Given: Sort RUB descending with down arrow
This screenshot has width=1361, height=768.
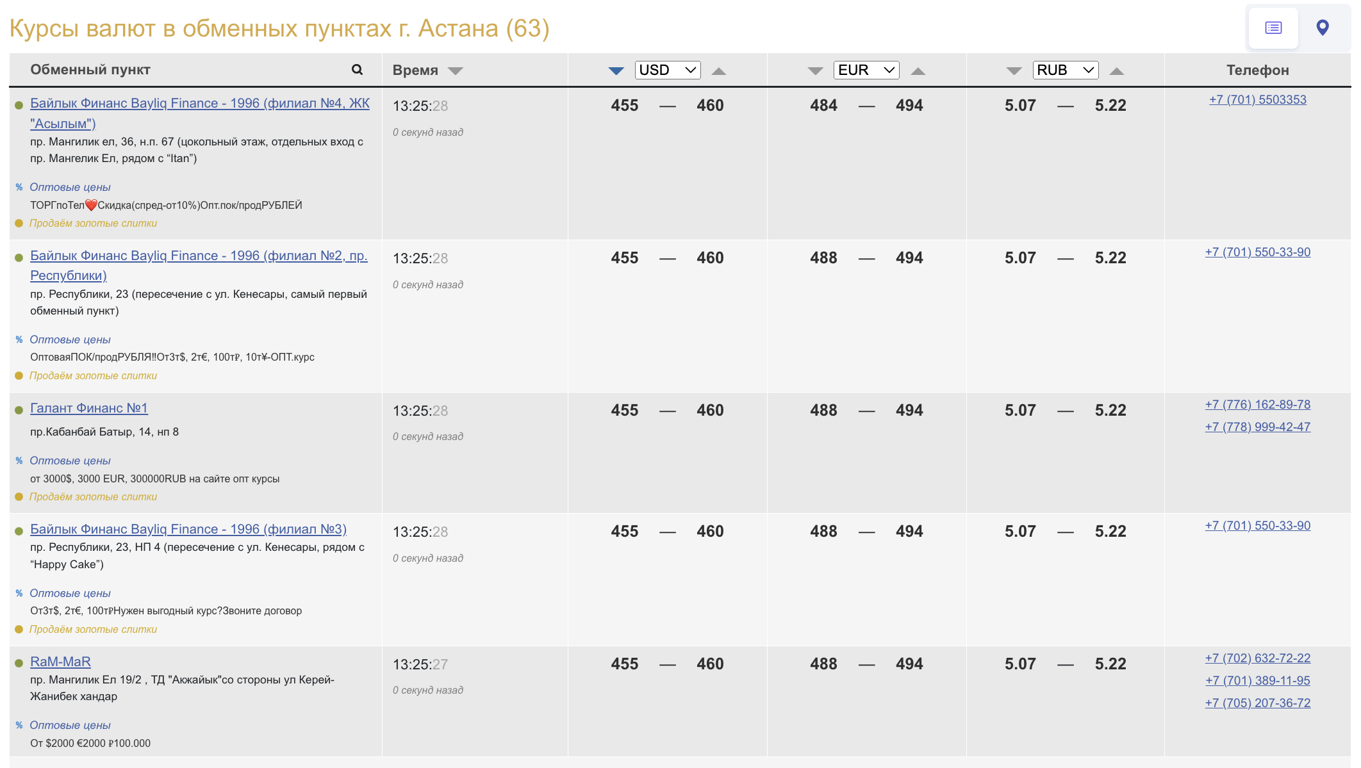Looking at the screenshot, I should click(x=1014, y=70).
